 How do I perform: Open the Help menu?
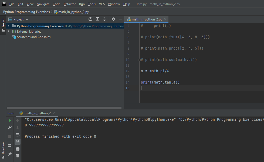point(127,4)
